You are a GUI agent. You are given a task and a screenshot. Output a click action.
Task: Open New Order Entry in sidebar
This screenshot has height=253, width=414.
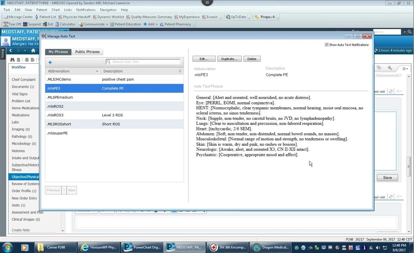point(24,198)
